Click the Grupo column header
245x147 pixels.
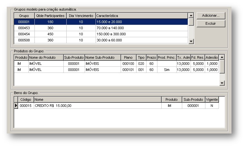pyautogui.click(x=24, y=16)
